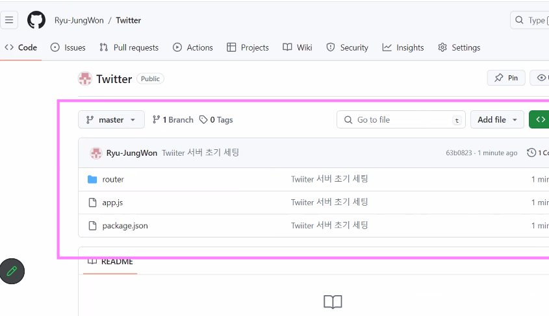Image resolution: width=549 pixels, height=316 pixels.
Task: Open the Insights tab
Action: coord(403,47)
